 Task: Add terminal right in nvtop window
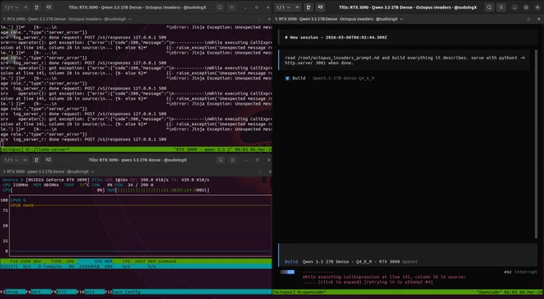point(37,160)
